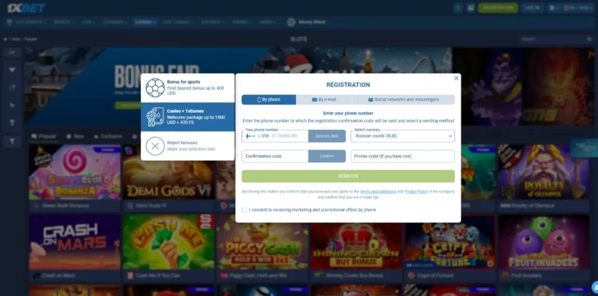Click the sidebar filter funnel icon

[11, 142]
